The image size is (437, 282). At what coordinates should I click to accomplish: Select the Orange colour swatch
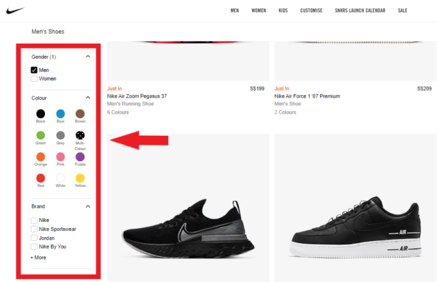pos(41,157)
